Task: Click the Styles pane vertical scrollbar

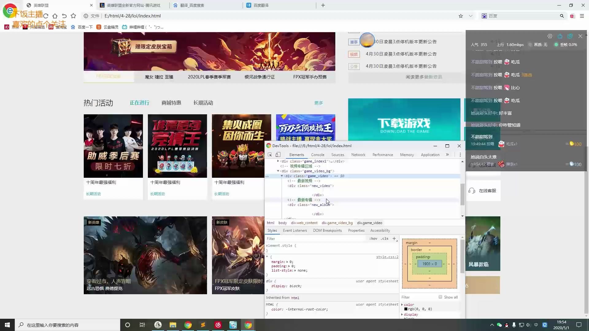Action: tap(462, 256)
